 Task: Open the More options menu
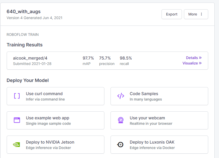click(x=196, y=14)
